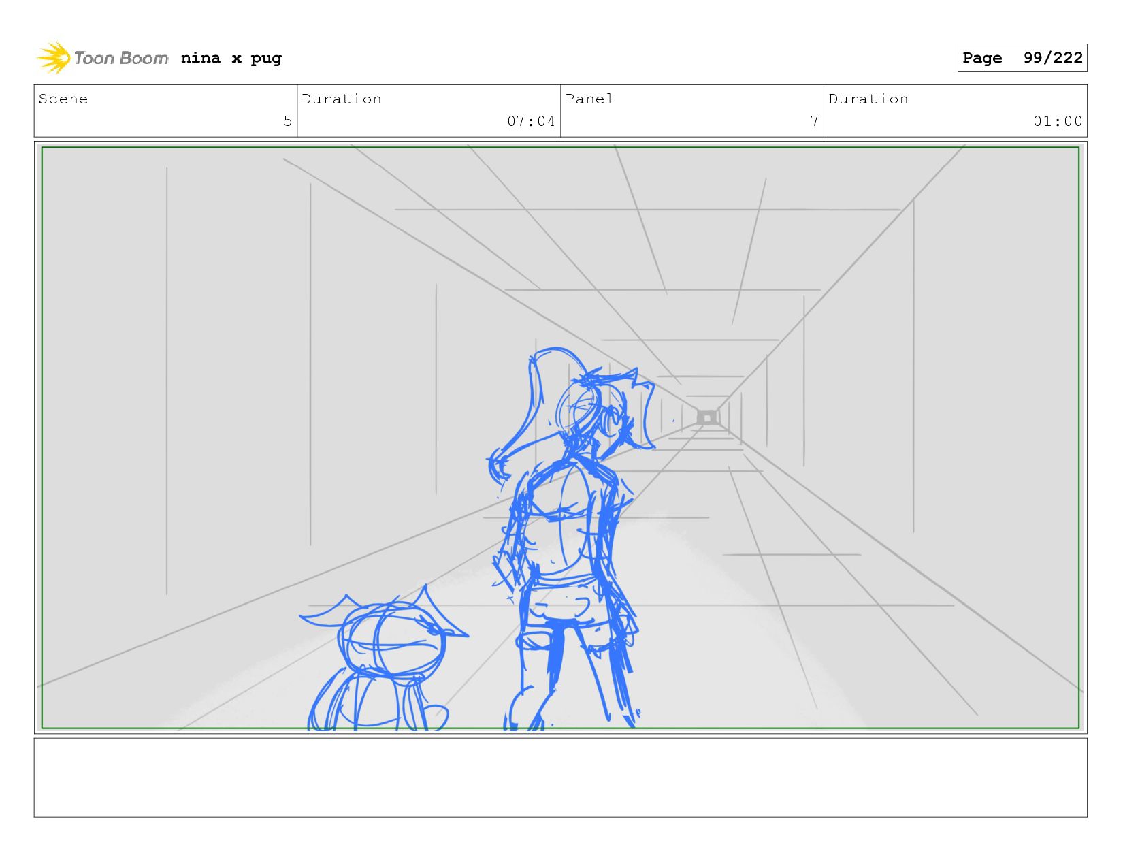This screenshot has width=1123, height=868.
Task: Click the blue sketched standing girl
Action: (572, 538)
